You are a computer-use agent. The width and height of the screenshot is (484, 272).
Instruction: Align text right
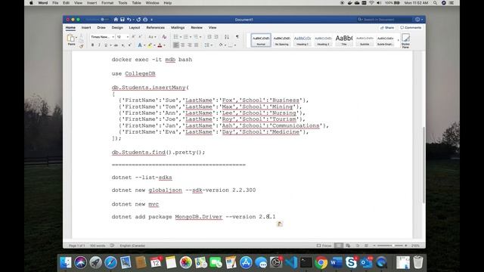(190, 45)
